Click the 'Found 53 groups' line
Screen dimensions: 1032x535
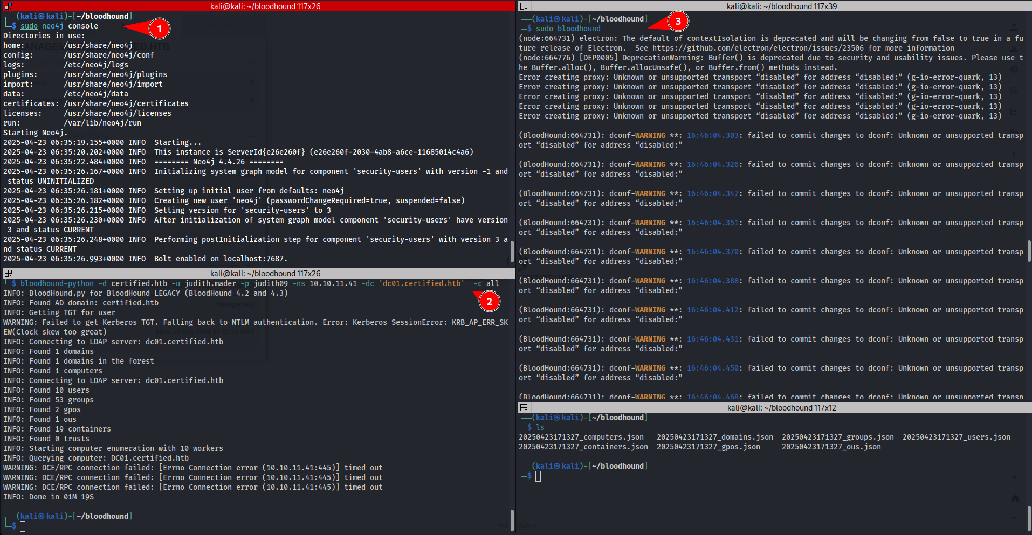pyautogui.click(x=49, y=400)
